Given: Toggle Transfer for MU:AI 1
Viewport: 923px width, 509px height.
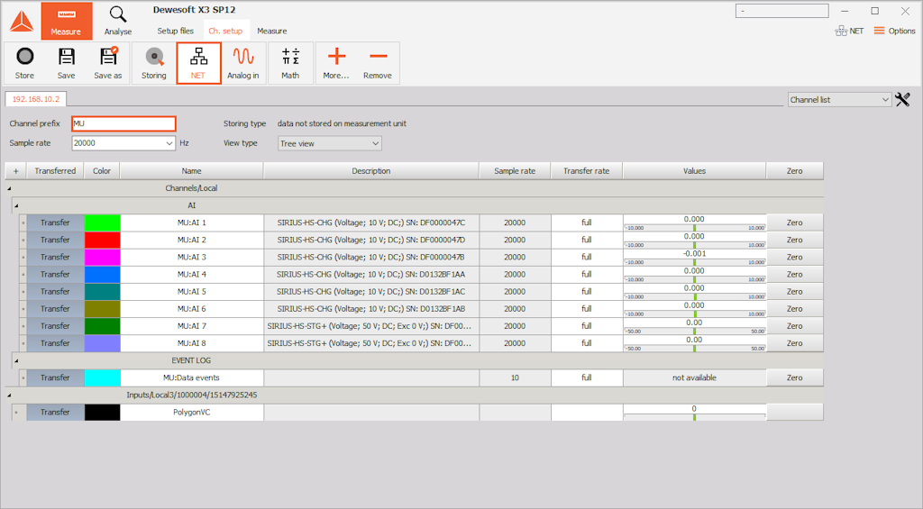Looking at the screenshot, I should 55,223.
